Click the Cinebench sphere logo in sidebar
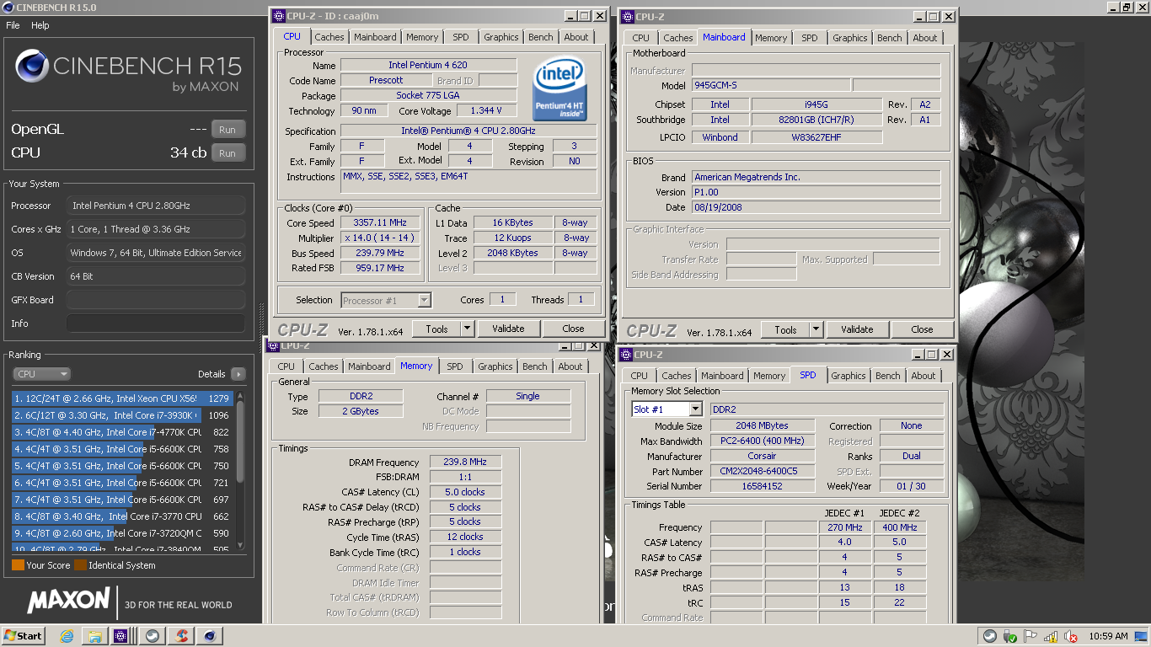The height and width of the screenshot is (647, 1151). (x=31, y=66)
